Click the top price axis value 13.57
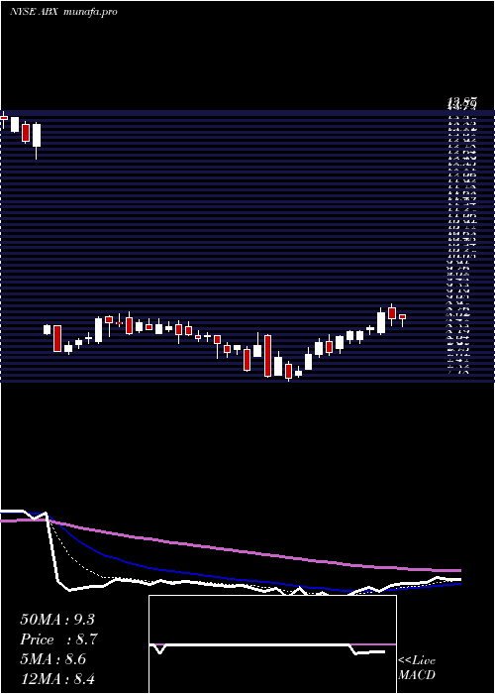This screenshot has width=495, height=694. pos(462,104)
